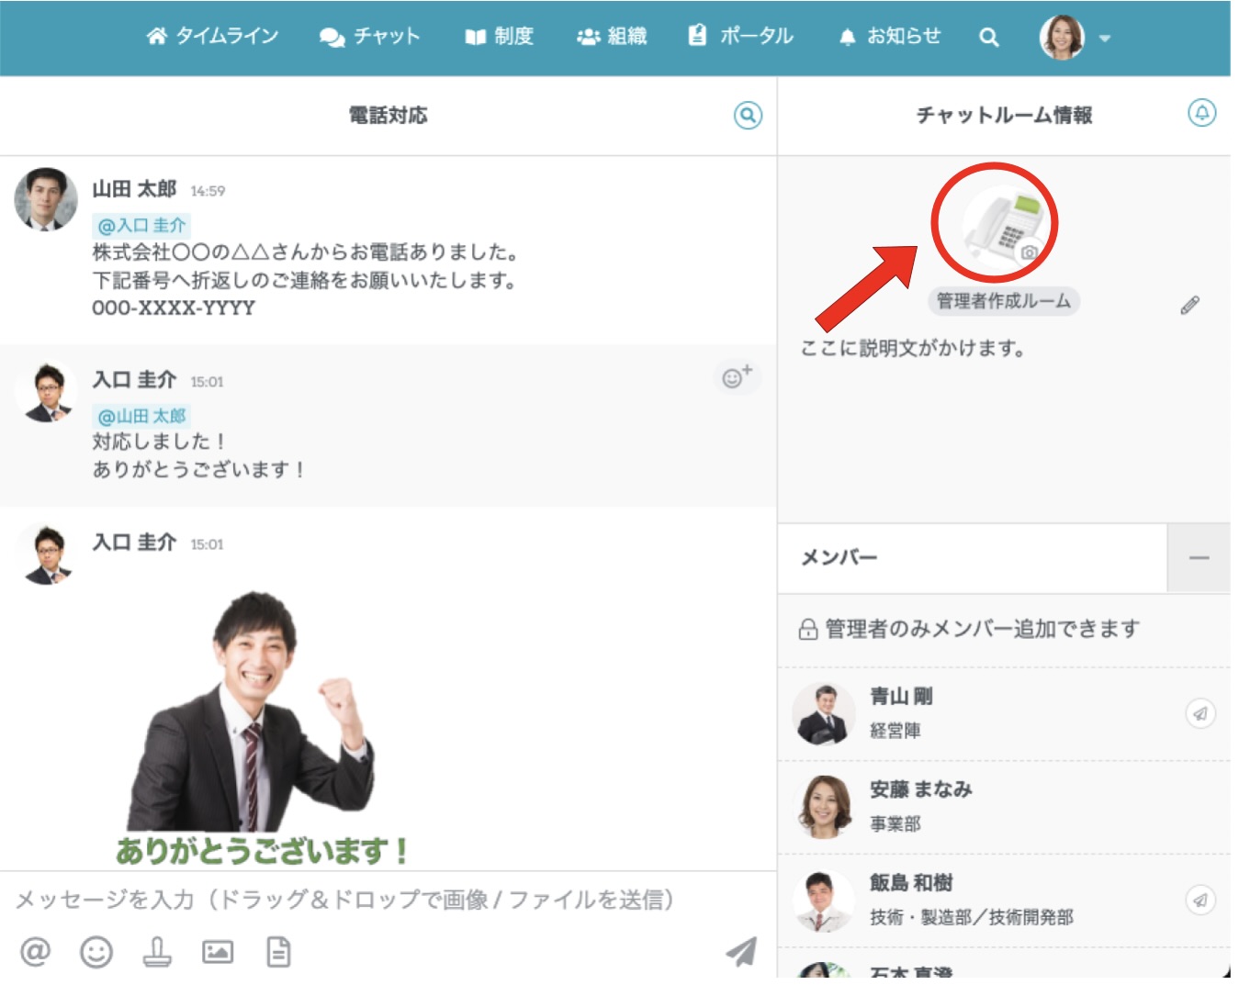This screenshot has width=1239, height=985.
Task: Open お知らせ notifications
Action: click(x=889, y=37)
